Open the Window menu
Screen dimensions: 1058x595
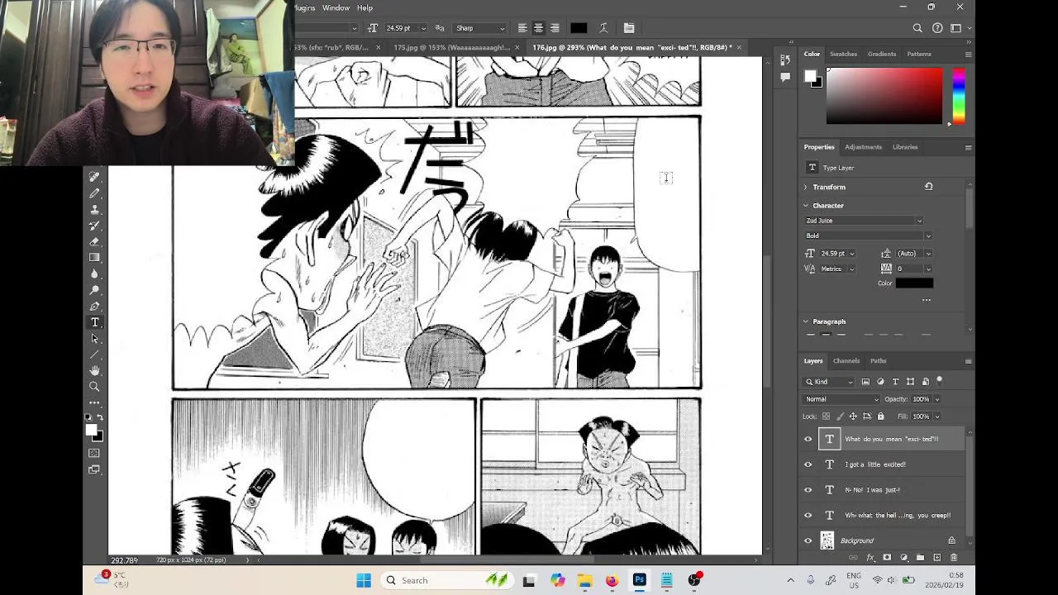pyautogui.click(x=336, y=7)
